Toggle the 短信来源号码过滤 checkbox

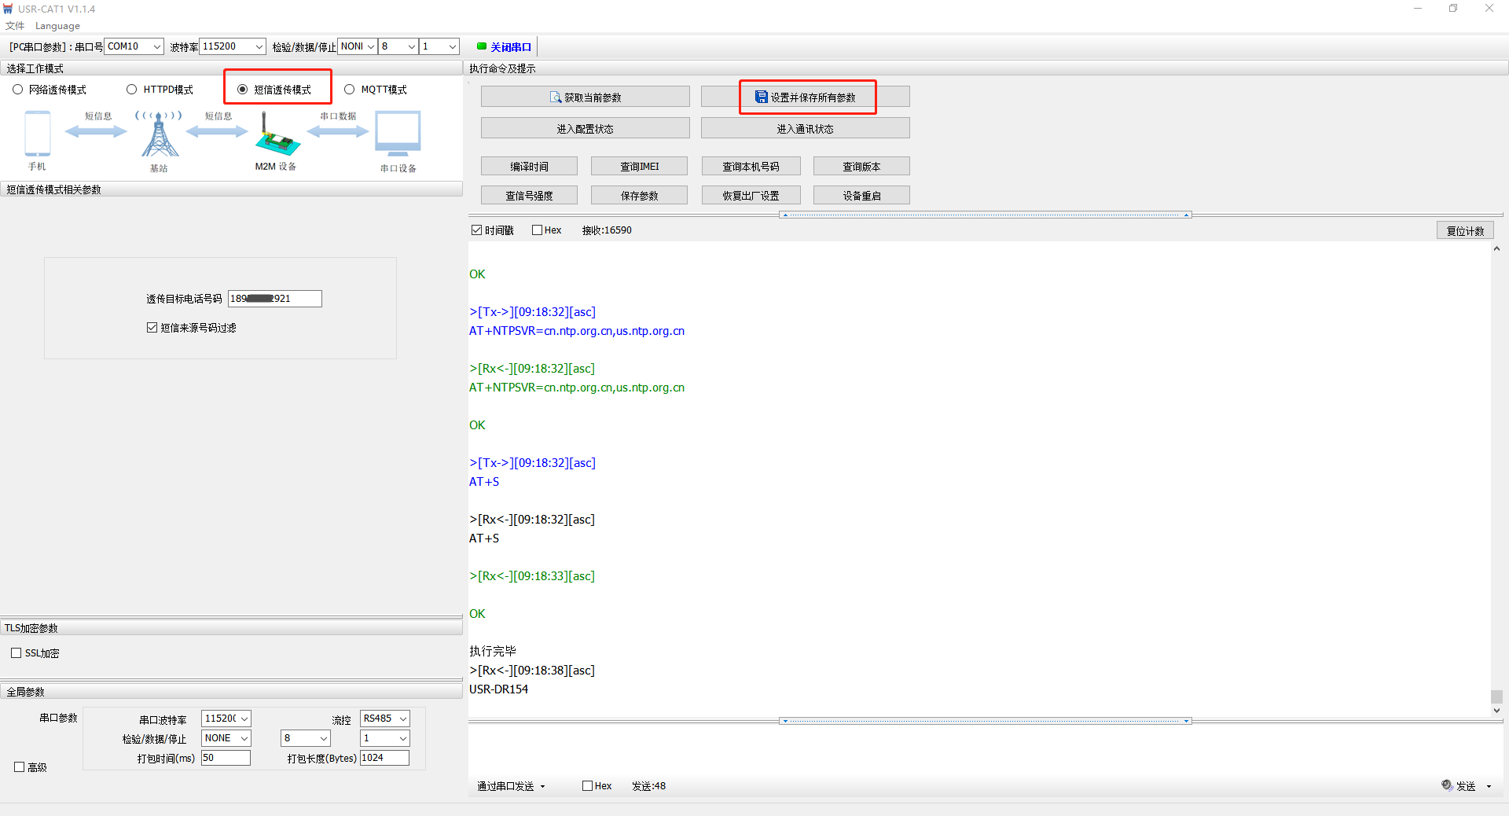point(152,328)
